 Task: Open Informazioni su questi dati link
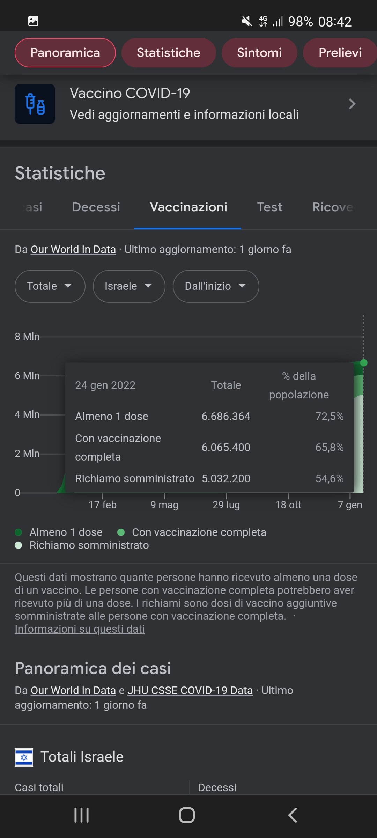pyautogui.click(x=80, y=629)
